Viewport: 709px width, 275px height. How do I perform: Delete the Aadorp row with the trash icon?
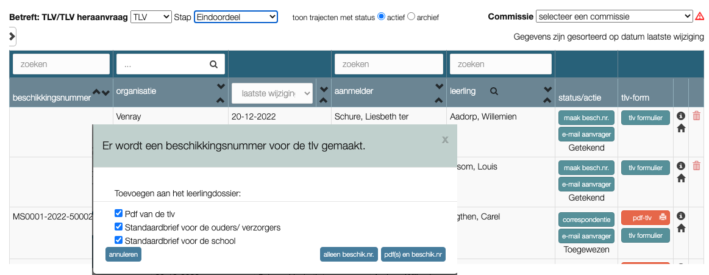697,115
